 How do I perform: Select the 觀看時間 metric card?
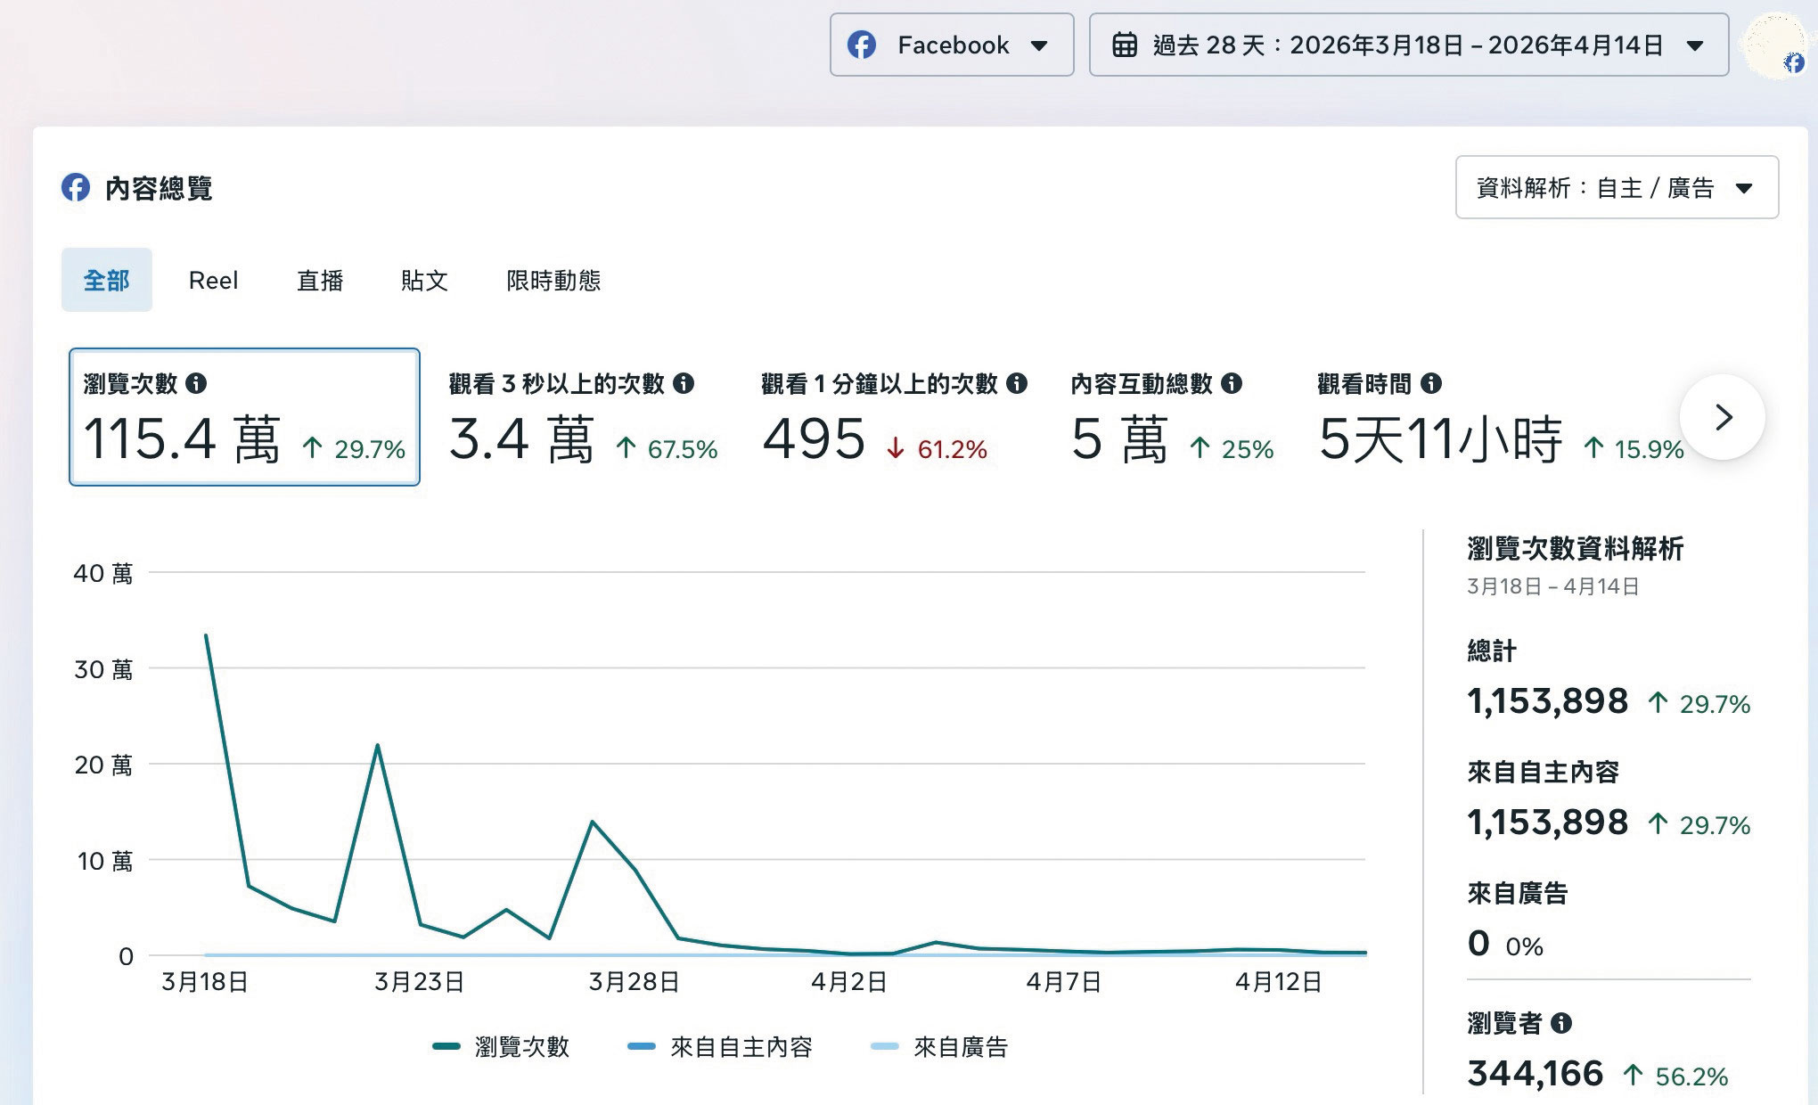pyautogui.click(x=1500, y=417)
